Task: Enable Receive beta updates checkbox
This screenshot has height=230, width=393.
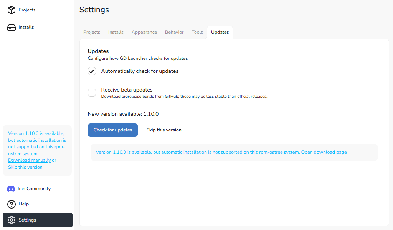Action: pyautogui.click(x=92, y=93)
